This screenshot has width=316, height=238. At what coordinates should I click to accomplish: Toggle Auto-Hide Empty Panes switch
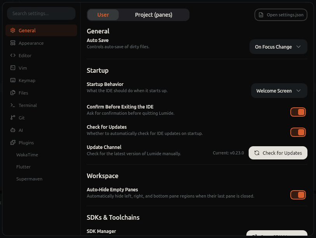(298, 195)
